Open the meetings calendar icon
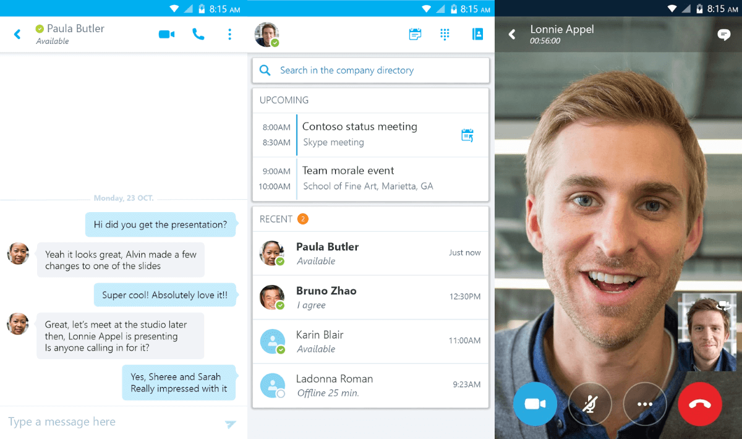Screen dimensions: 742x439 tap(415, 34)
